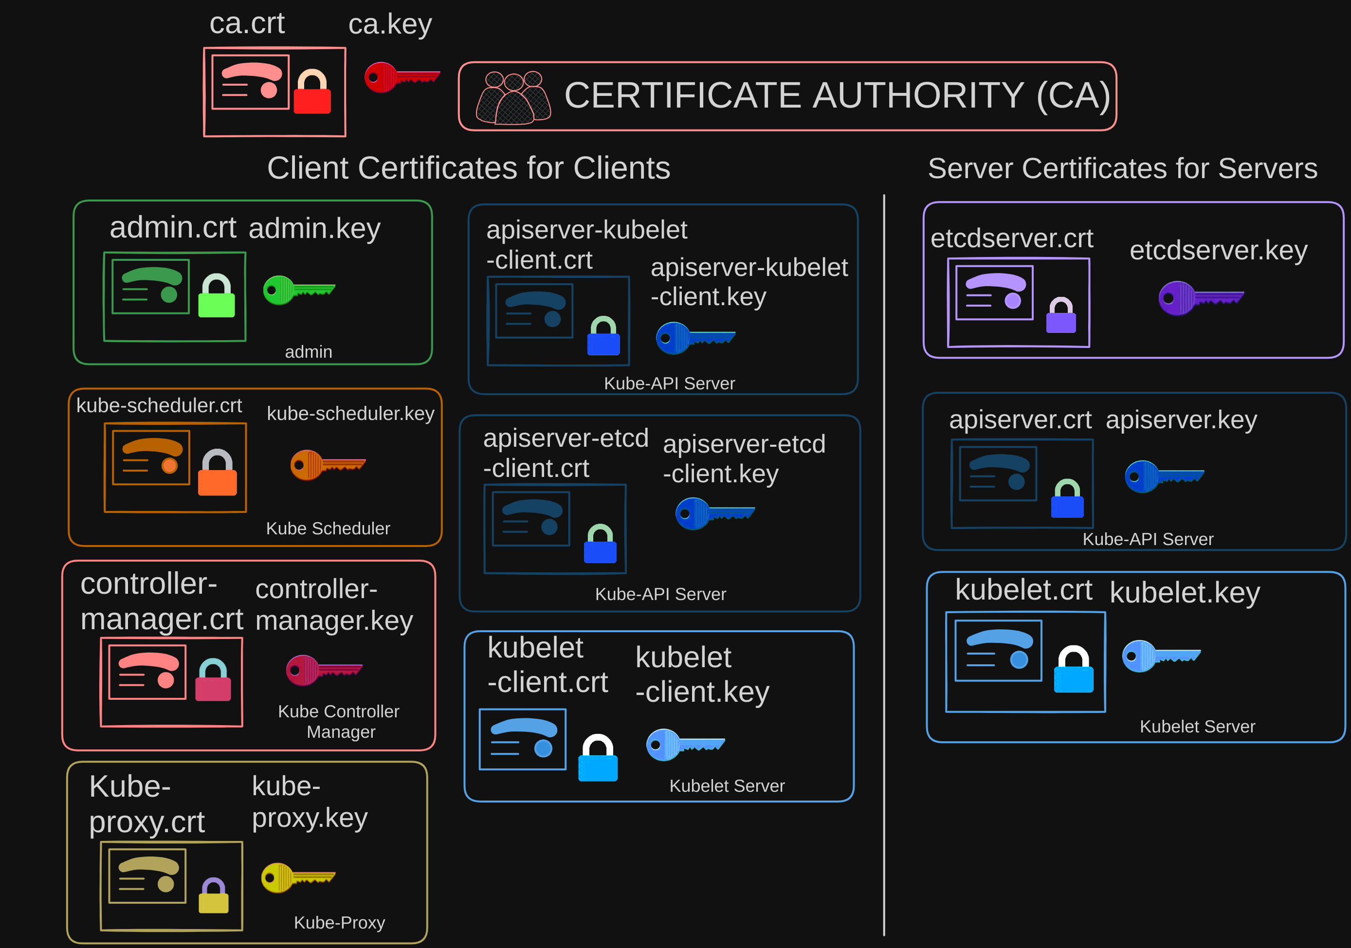Click the apiserver-kubelet-client.crt certificate icon
The width and height of the screenshot is (1351, 948).
534,310
